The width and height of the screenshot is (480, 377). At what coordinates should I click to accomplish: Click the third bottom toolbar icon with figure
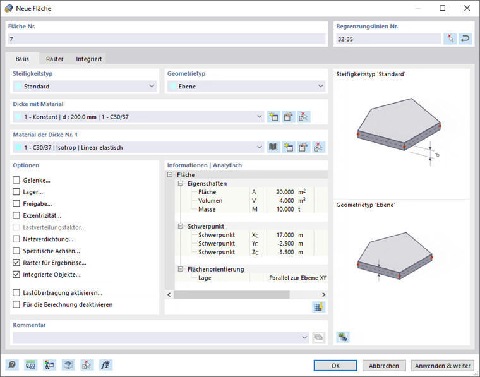point(49,365)
